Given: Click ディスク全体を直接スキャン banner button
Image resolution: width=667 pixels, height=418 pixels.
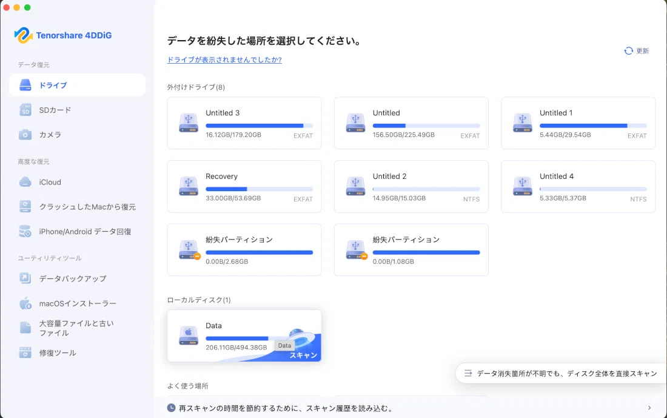Looking at the screenshot, I should pos(561,373).
